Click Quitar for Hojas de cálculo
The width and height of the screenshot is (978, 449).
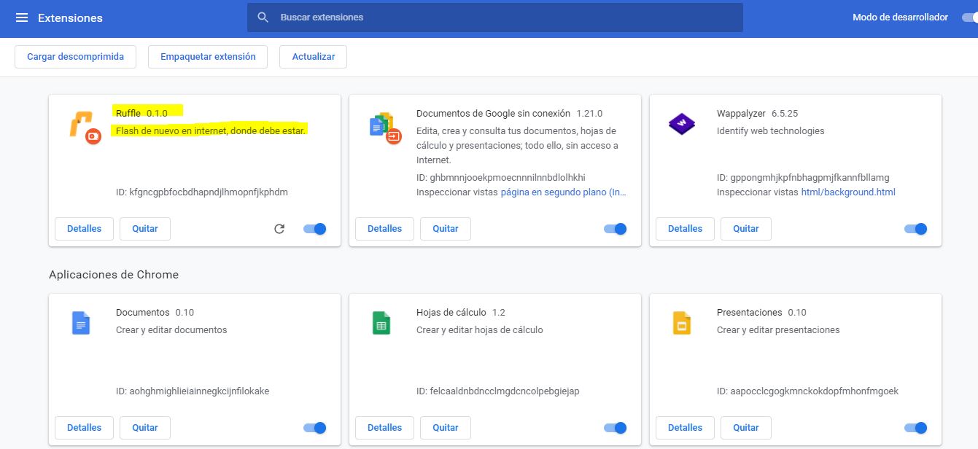point(446,428)
